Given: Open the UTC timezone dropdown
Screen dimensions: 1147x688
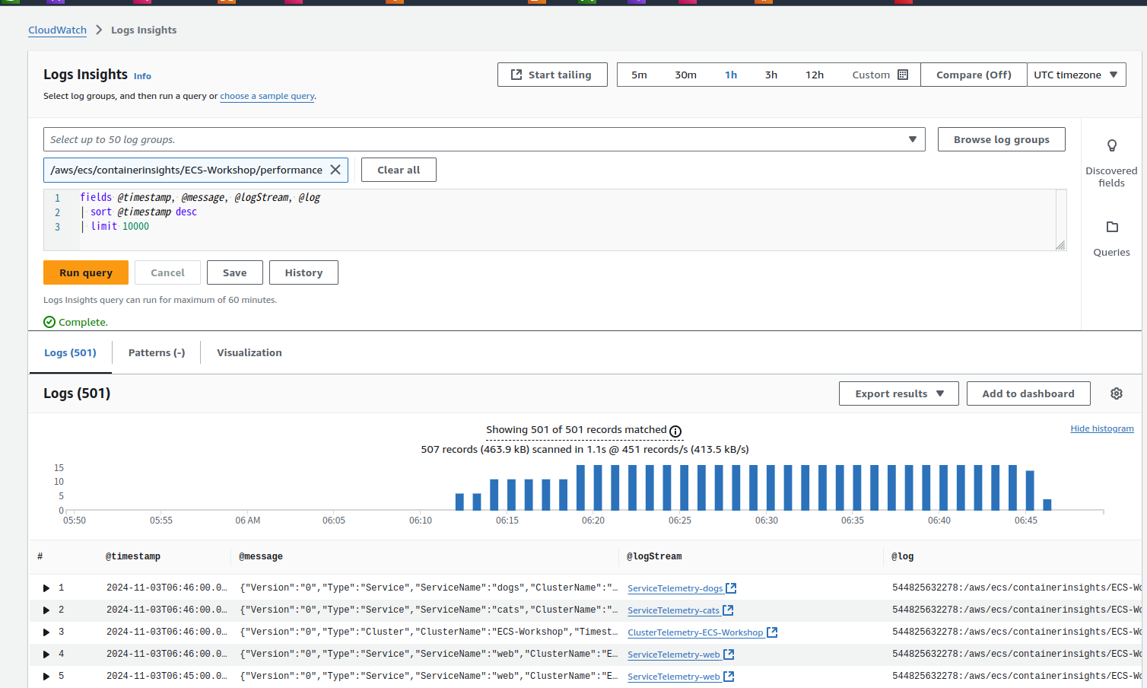Looking at the screenshot, I should coord(1076,75).
